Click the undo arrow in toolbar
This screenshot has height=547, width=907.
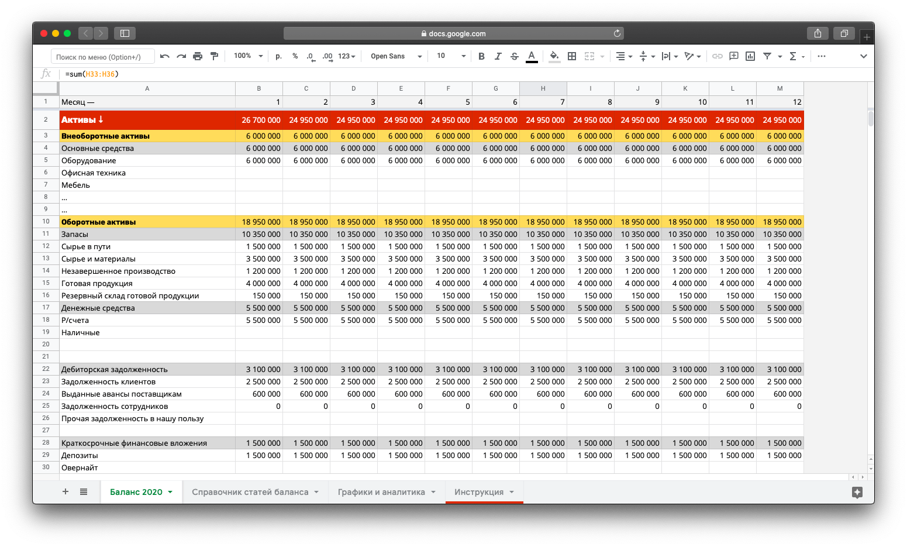165,56
